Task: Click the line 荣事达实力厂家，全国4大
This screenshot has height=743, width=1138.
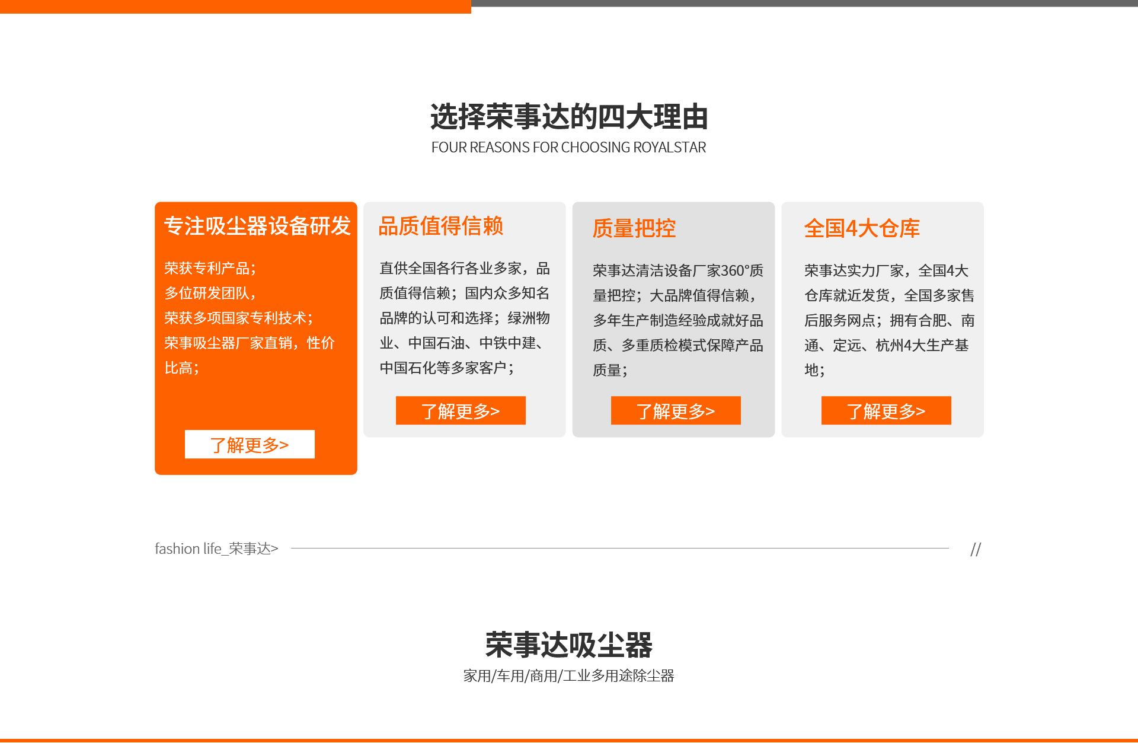Action: click(886, 270)
